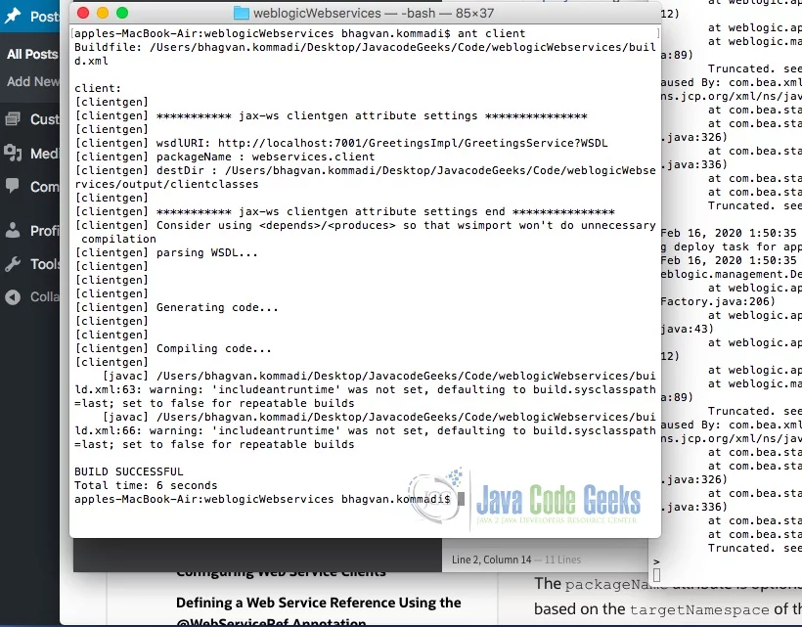
Task: Open the Tools menu item in sidebar
Action: click(x=44, y=264)
